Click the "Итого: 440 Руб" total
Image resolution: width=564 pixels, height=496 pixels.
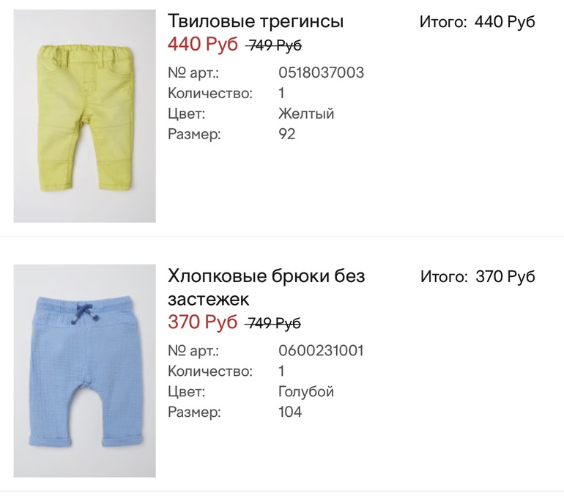pyautogui.click(x=477, y=22)
